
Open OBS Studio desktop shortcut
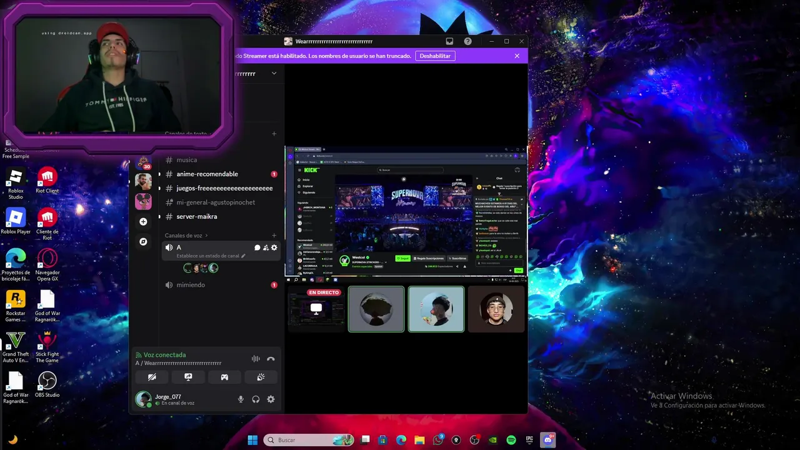pyautogui.click(x=47, y=385)
